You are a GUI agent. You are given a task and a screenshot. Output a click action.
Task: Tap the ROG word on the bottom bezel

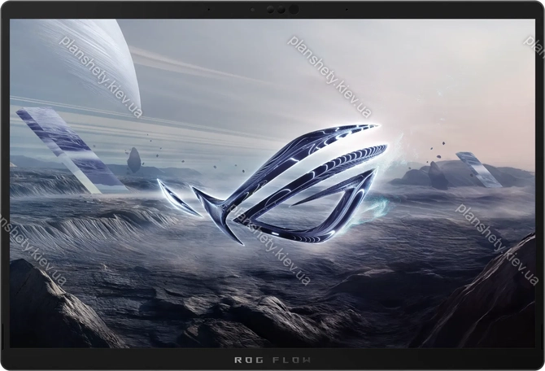tap(249, 360)
